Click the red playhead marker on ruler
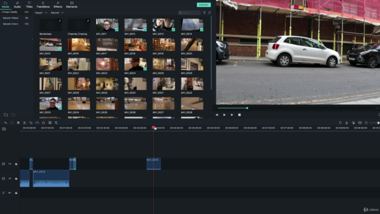Viewport: 380px width, 214px height. pos(153,127)
